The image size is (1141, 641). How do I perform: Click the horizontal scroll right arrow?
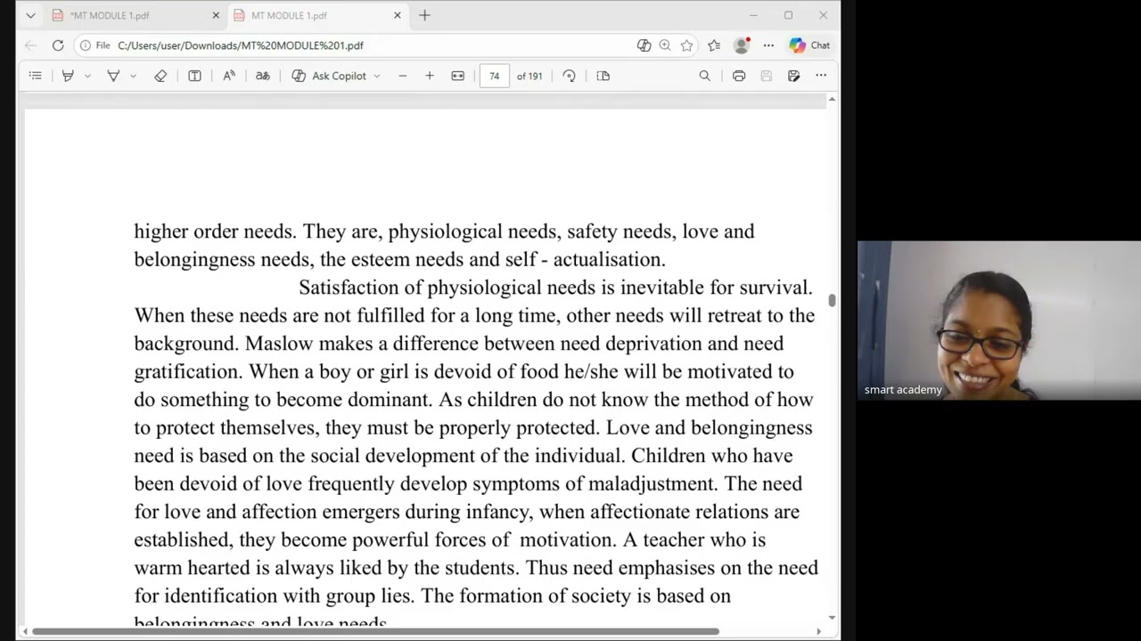tap(818, 632)
